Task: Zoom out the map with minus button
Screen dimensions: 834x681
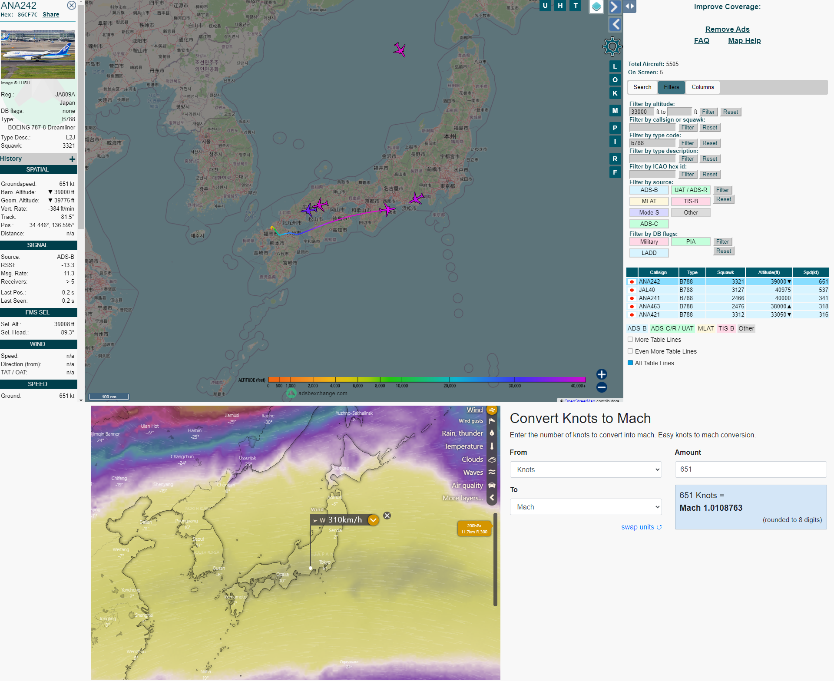Action: [x=602, y=387]
